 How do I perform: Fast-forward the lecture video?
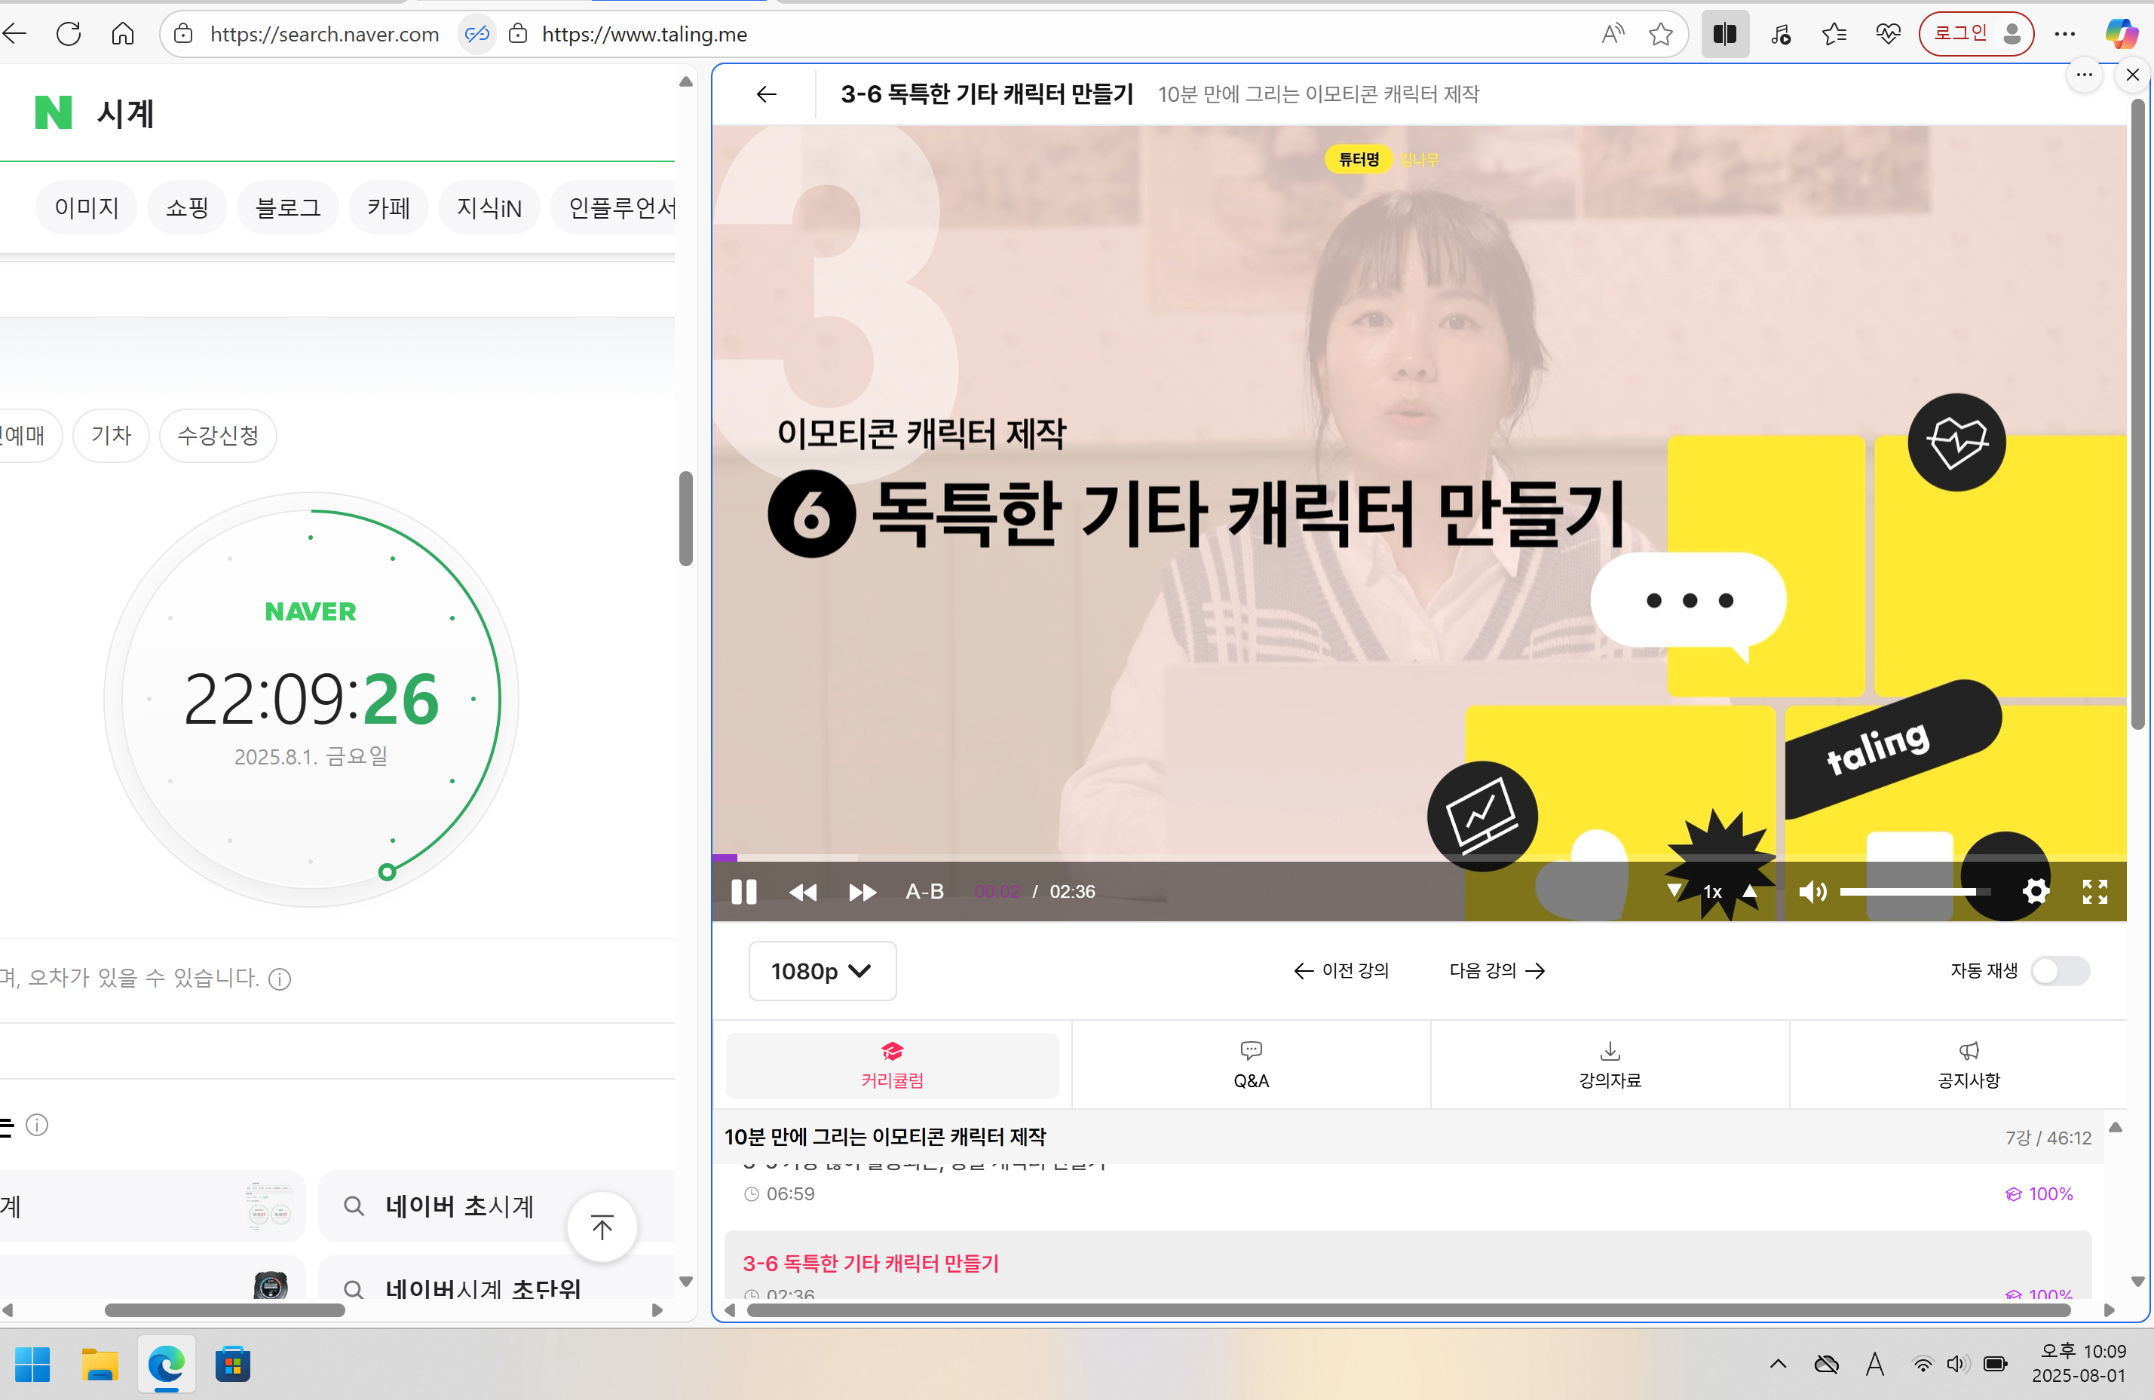tap(862, 891)
